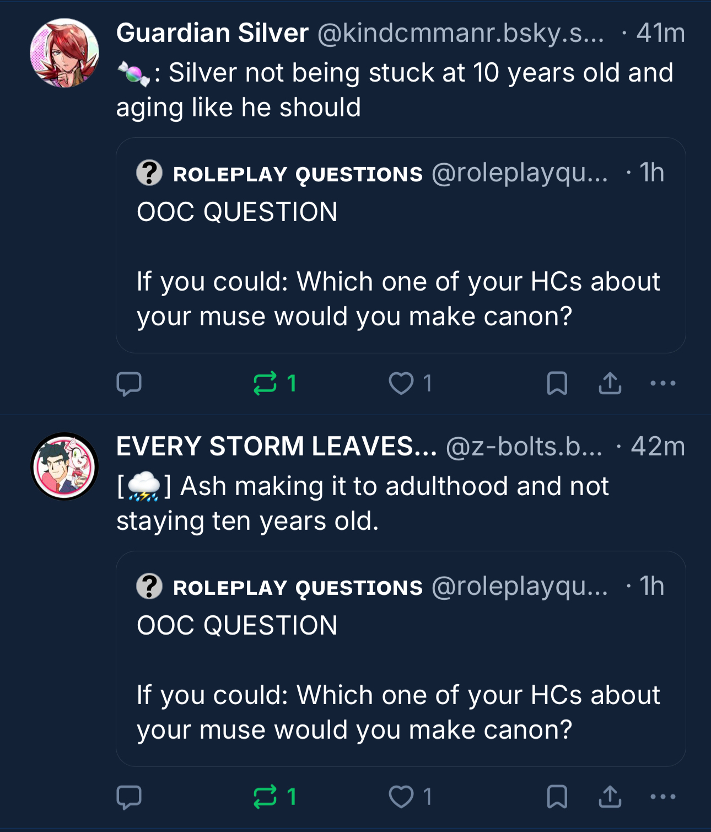
Task: Like Guardian Silver's post
Action: point(401,384)
